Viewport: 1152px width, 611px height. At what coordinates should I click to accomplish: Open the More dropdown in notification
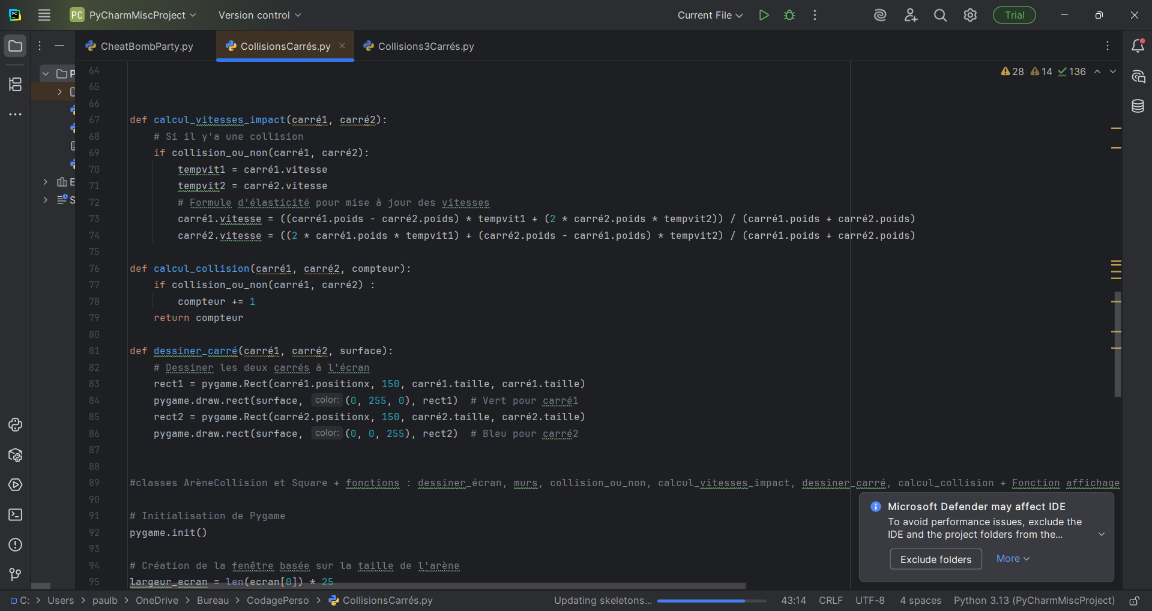click(x=1013, y=558)
